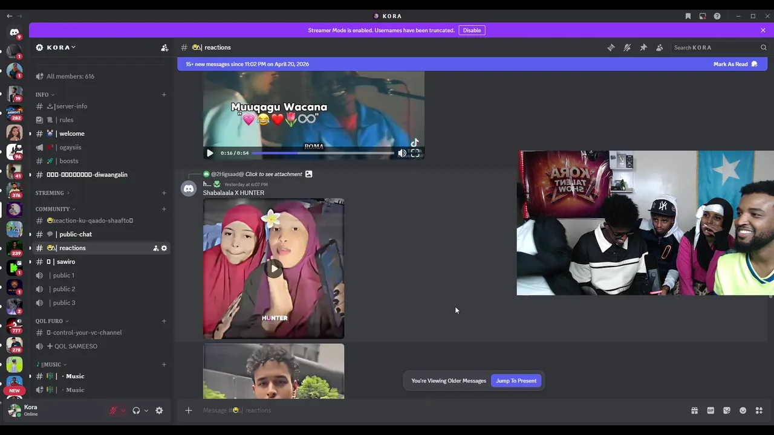Enter fullscreen on Muuqagu Wacana video
774x435 pixels.
pos(415,153)
